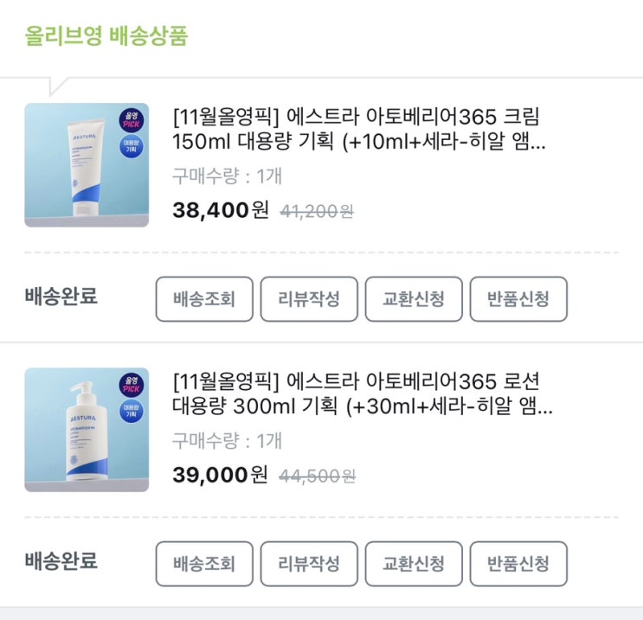Click the 대용량 기획 badge on the lotion image
Image resolution: width=643 pixels, height=620 pixels.
click(x=132, y=409)
